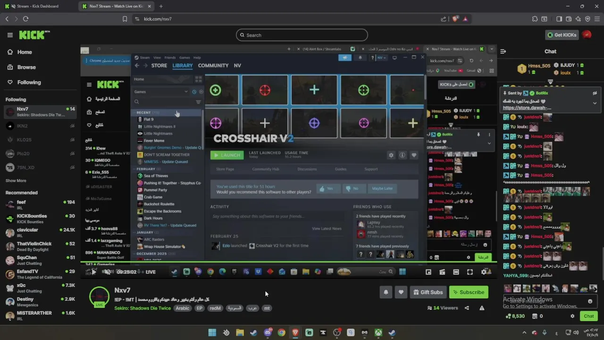This screenshot has width=604, height=340.
Task: Open the Kick sidebar hamburger menu
Action: pos(10,35)
